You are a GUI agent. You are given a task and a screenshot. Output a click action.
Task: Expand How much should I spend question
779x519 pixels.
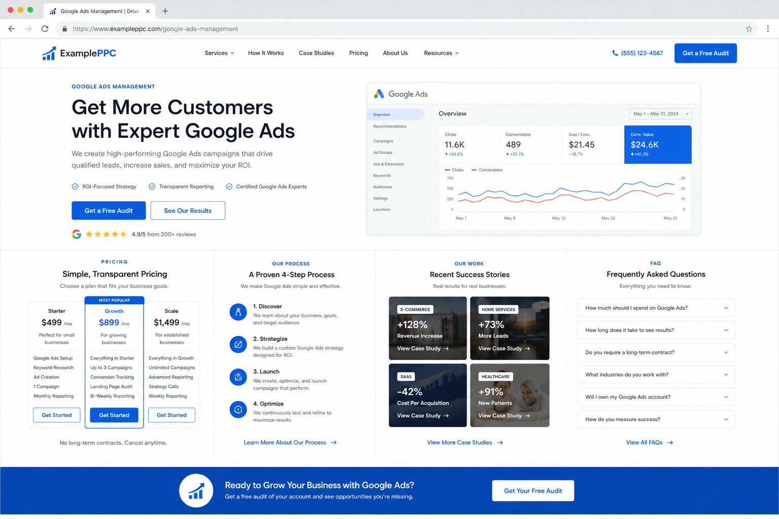[x=656, y=308]
